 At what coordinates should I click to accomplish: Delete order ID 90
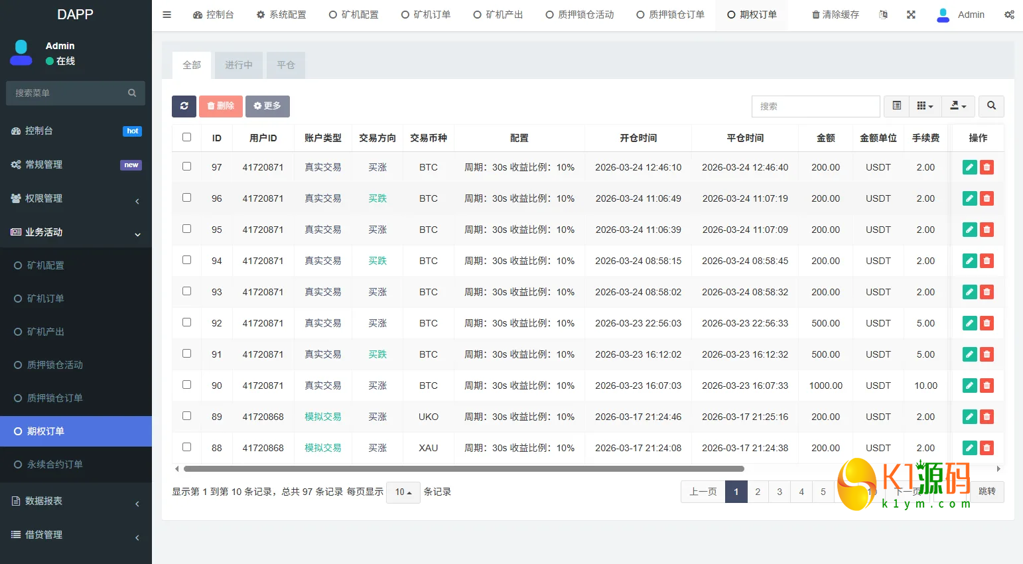[987, 386]
